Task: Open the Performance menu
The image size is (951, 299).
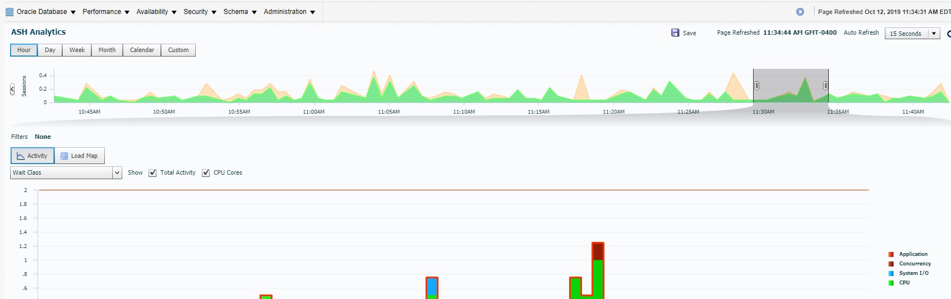Action: (x=105, y=12)
